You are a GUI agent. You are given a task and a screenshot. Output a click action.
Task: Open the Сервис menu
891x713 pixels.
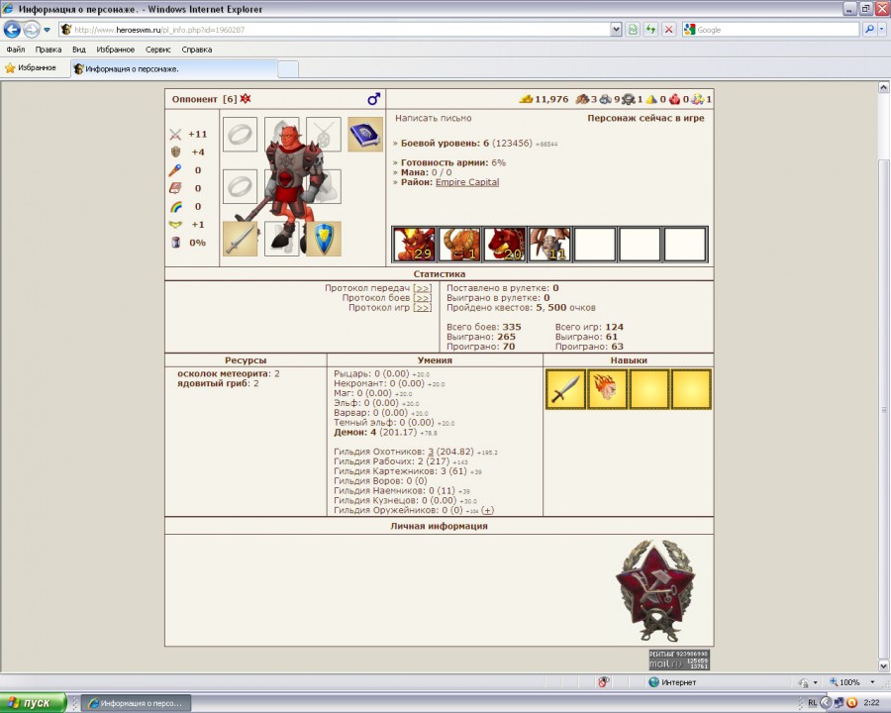point(158,50)
